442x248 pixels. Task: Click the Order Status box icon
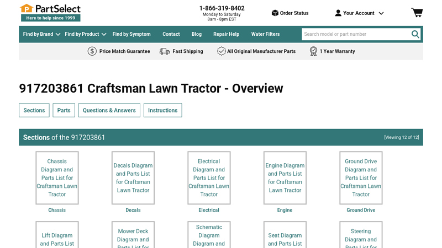[275, 13]
